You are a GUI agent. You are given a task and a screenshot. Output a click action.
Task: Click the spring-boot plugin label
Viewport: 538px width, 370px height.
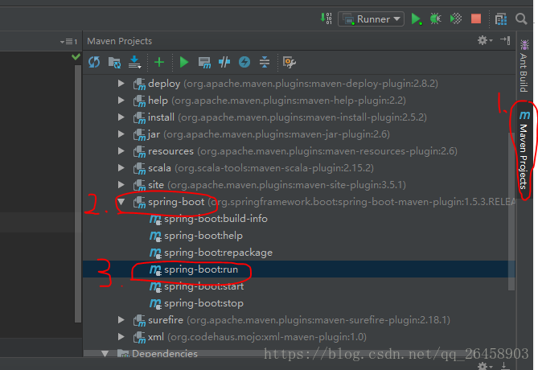pyautogui.click(x=176, y=202)
